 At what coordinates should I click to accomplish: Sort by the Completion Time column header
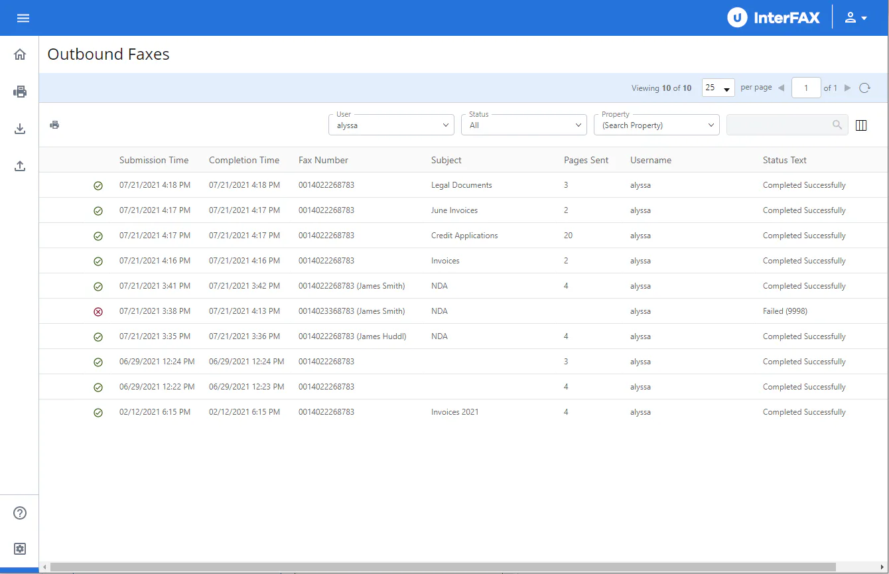(x=244, y=160)
